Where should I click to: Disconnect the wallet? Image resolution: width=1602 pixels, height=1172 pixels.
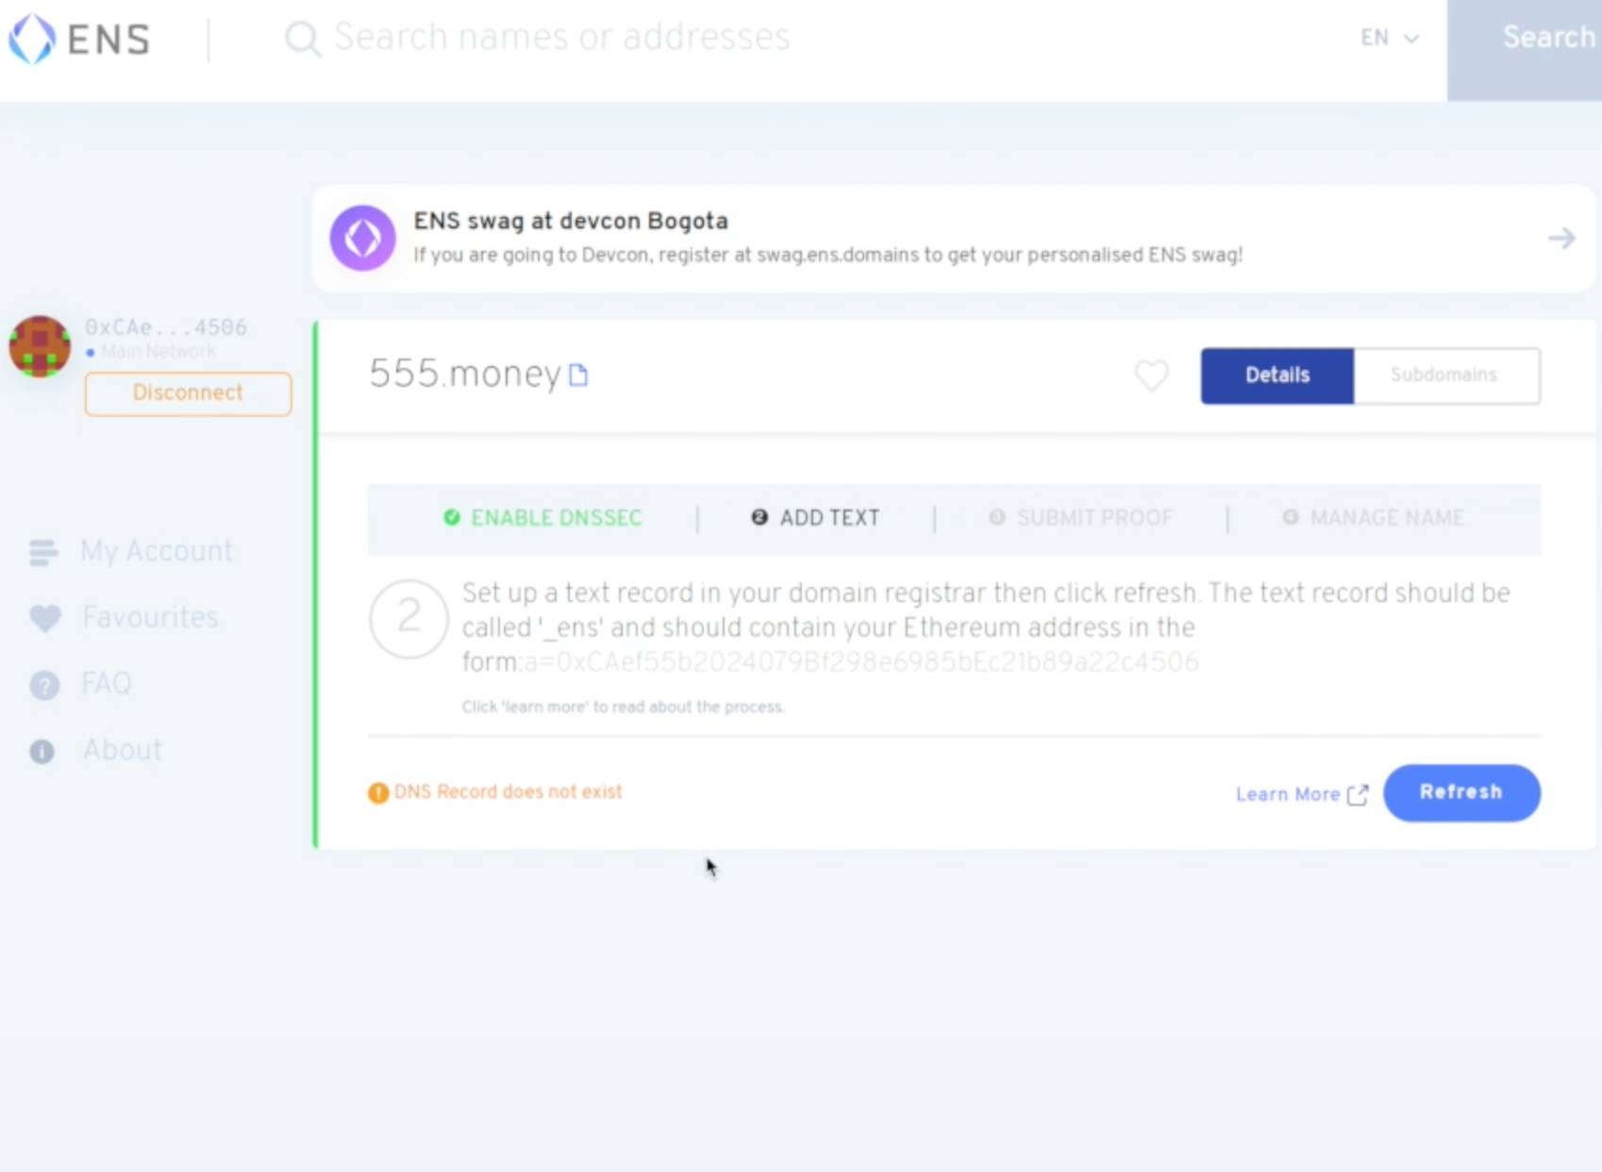point(188,393)
